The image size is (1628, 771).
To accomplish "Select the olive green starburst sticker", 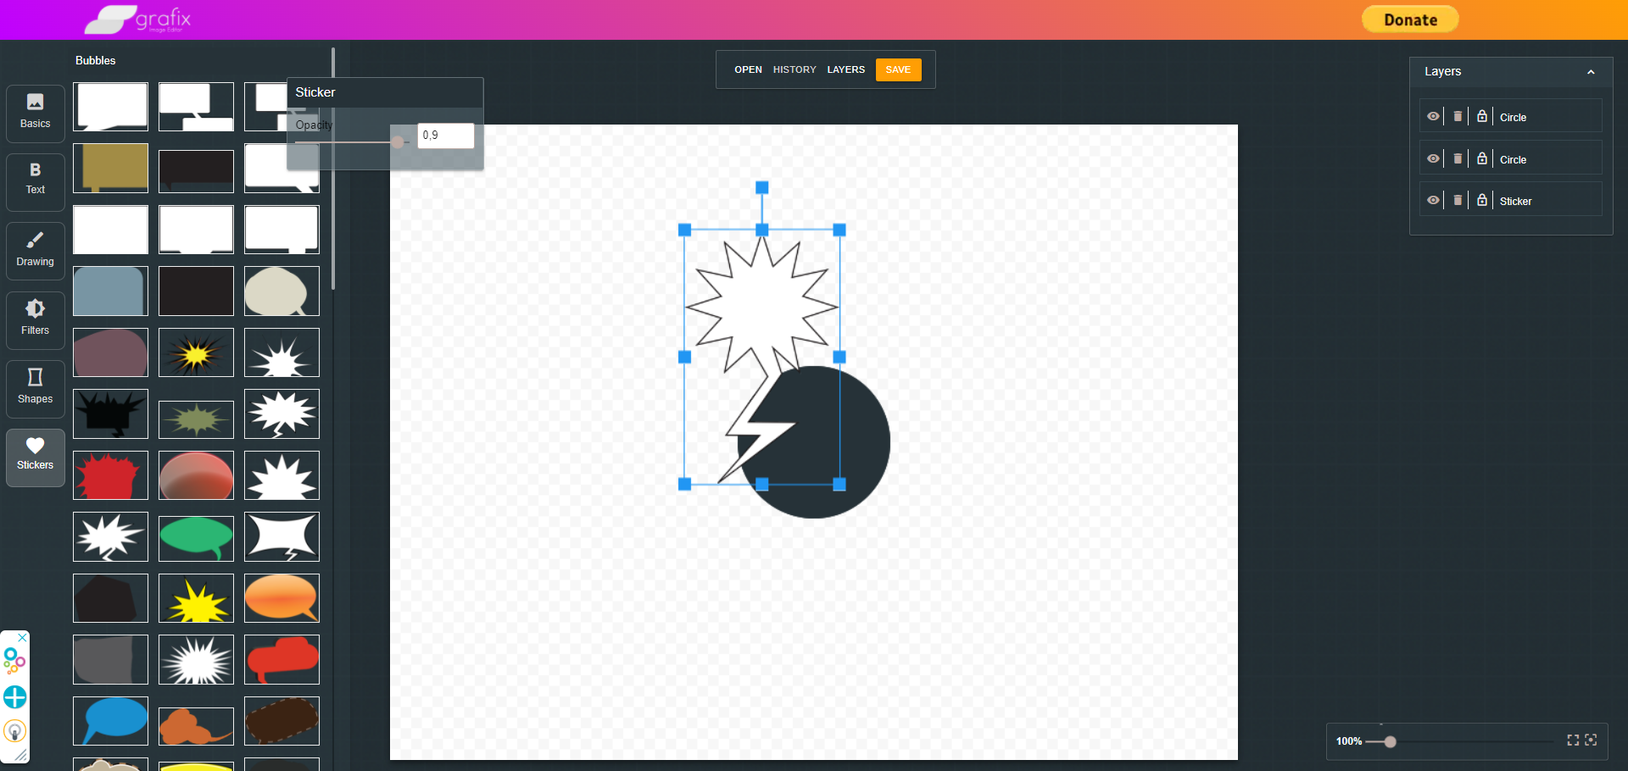I will (x=197, y=419).
